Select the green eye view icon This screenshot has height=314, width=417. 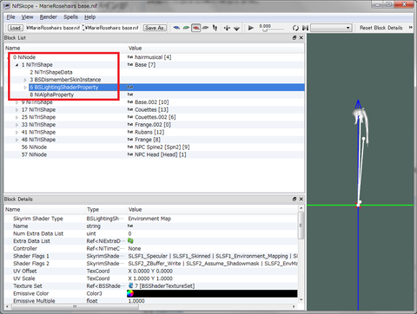(186, 28)
